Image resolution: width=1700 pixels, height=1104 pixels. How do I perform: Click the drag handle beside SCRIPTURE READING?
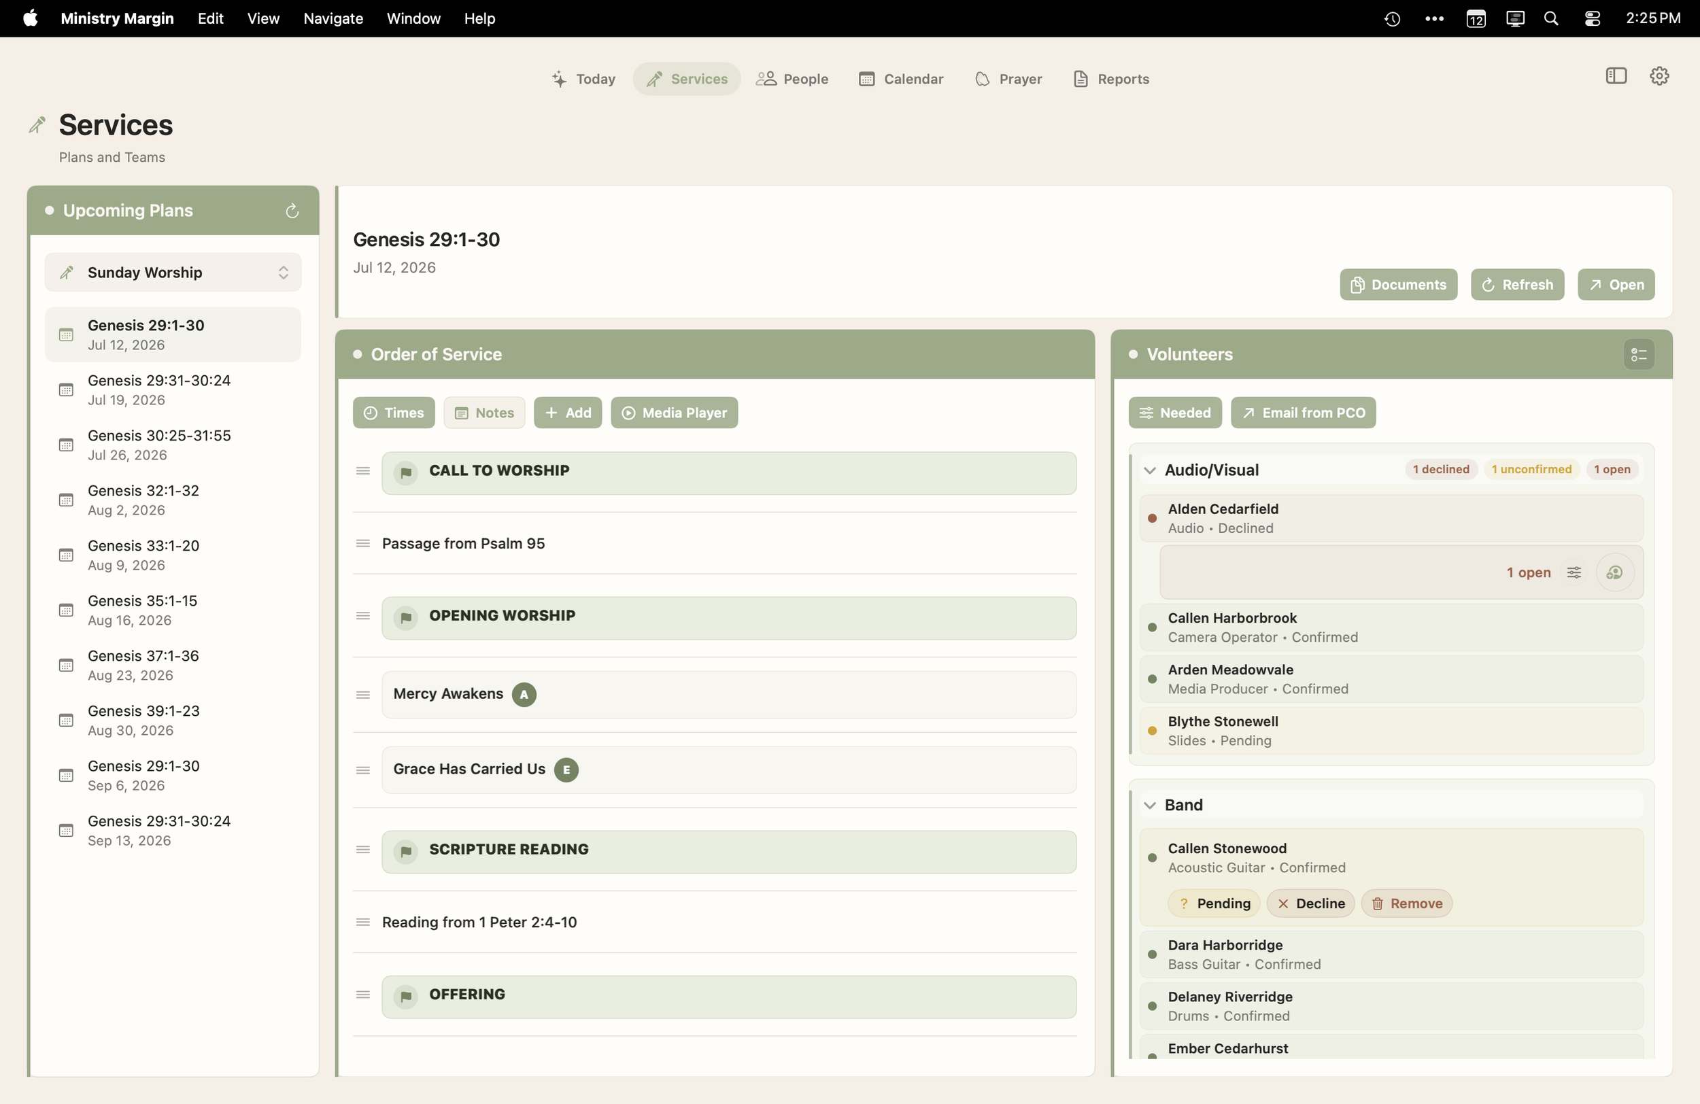(363, 849)
